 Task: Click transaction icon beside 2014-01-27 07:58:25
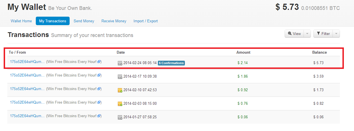pyautogui.click(x=120, y=117)
